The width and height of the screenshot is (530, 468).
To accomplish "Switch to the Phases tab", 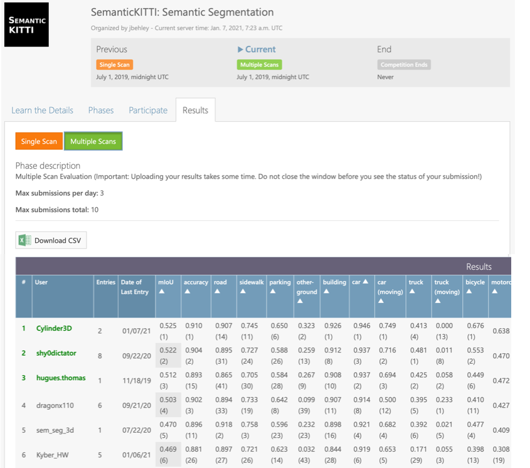I will [x=101, y=110].
